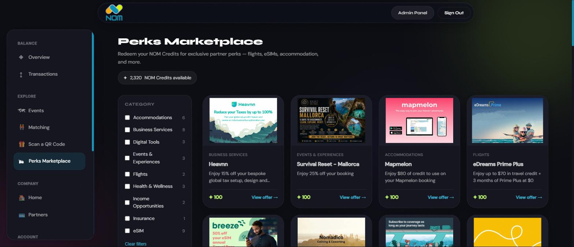Open the Heavnn banner image

point(243,120)
